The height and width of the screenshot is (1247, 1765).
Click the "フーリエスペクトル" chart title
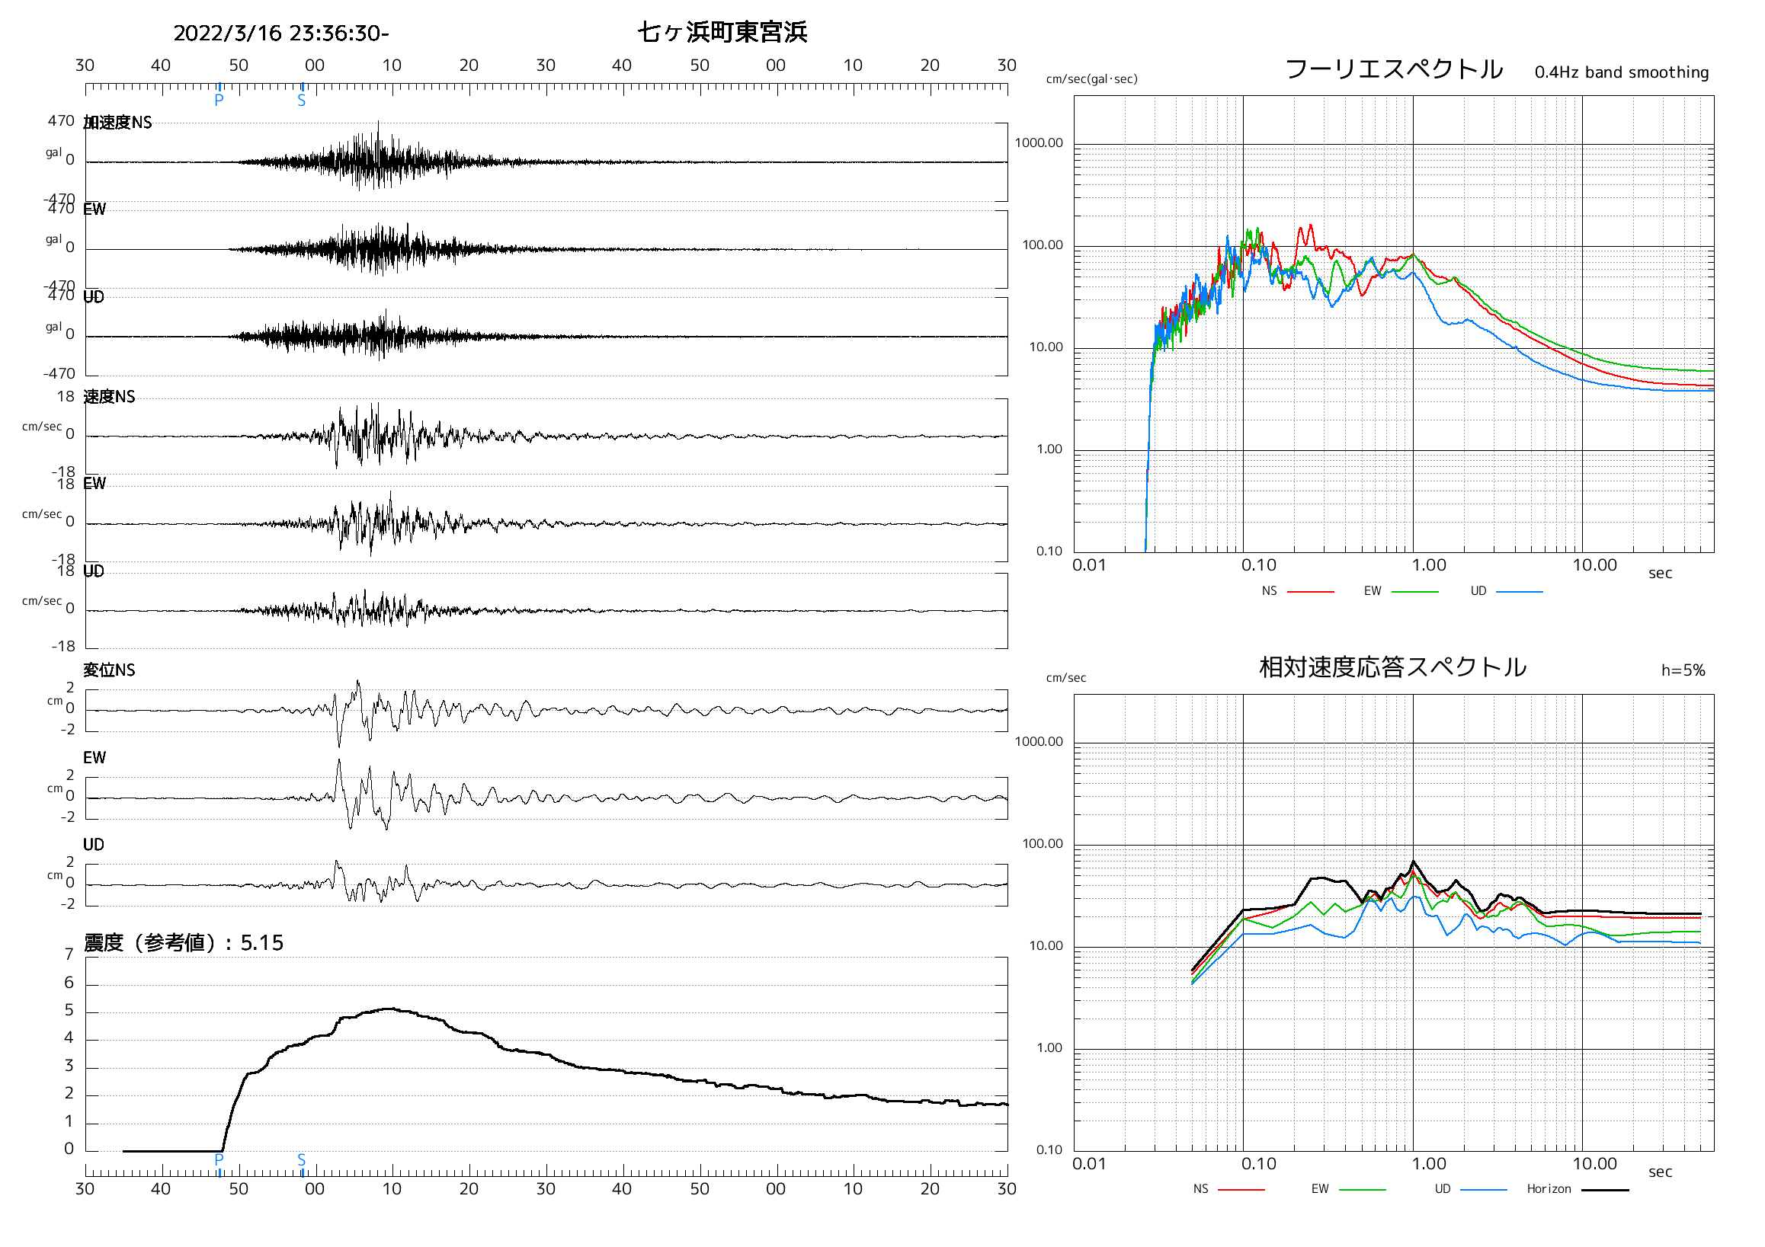coord(1394,69)
